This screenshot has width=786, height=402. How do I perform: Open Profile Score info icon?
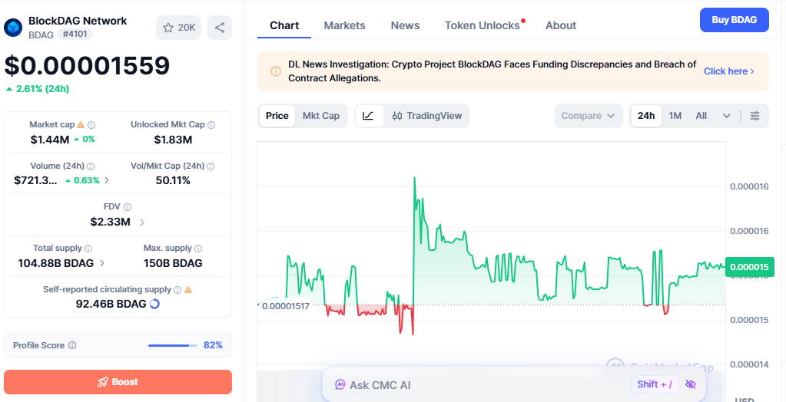(72, 345)
